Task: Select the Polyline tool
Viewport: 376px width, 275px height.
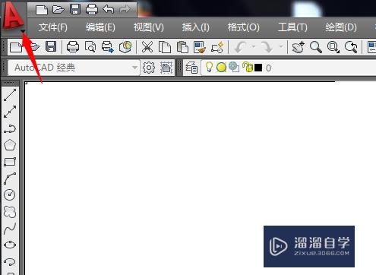Action: click(x=10, y=128)
